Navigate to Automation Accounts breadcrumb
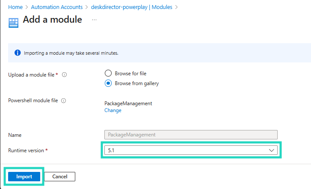This screenshot has height=189, width=311. (x=56, y=7)
